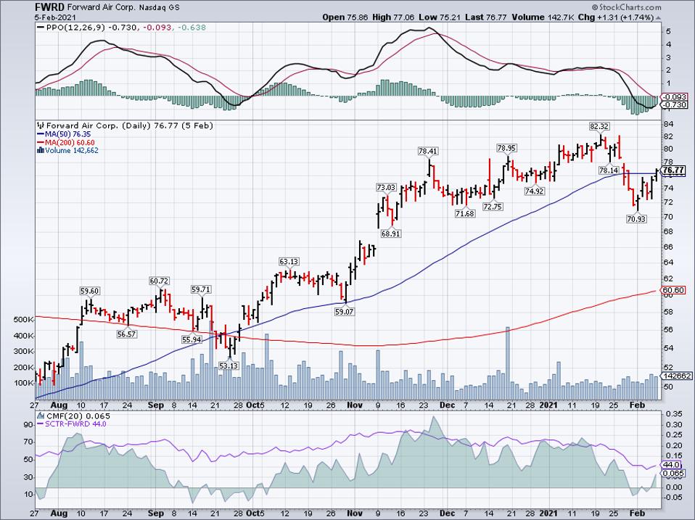Click the 82.32 peak price label
The height and width of the screenshot is (520, 695).
point(599,126)
